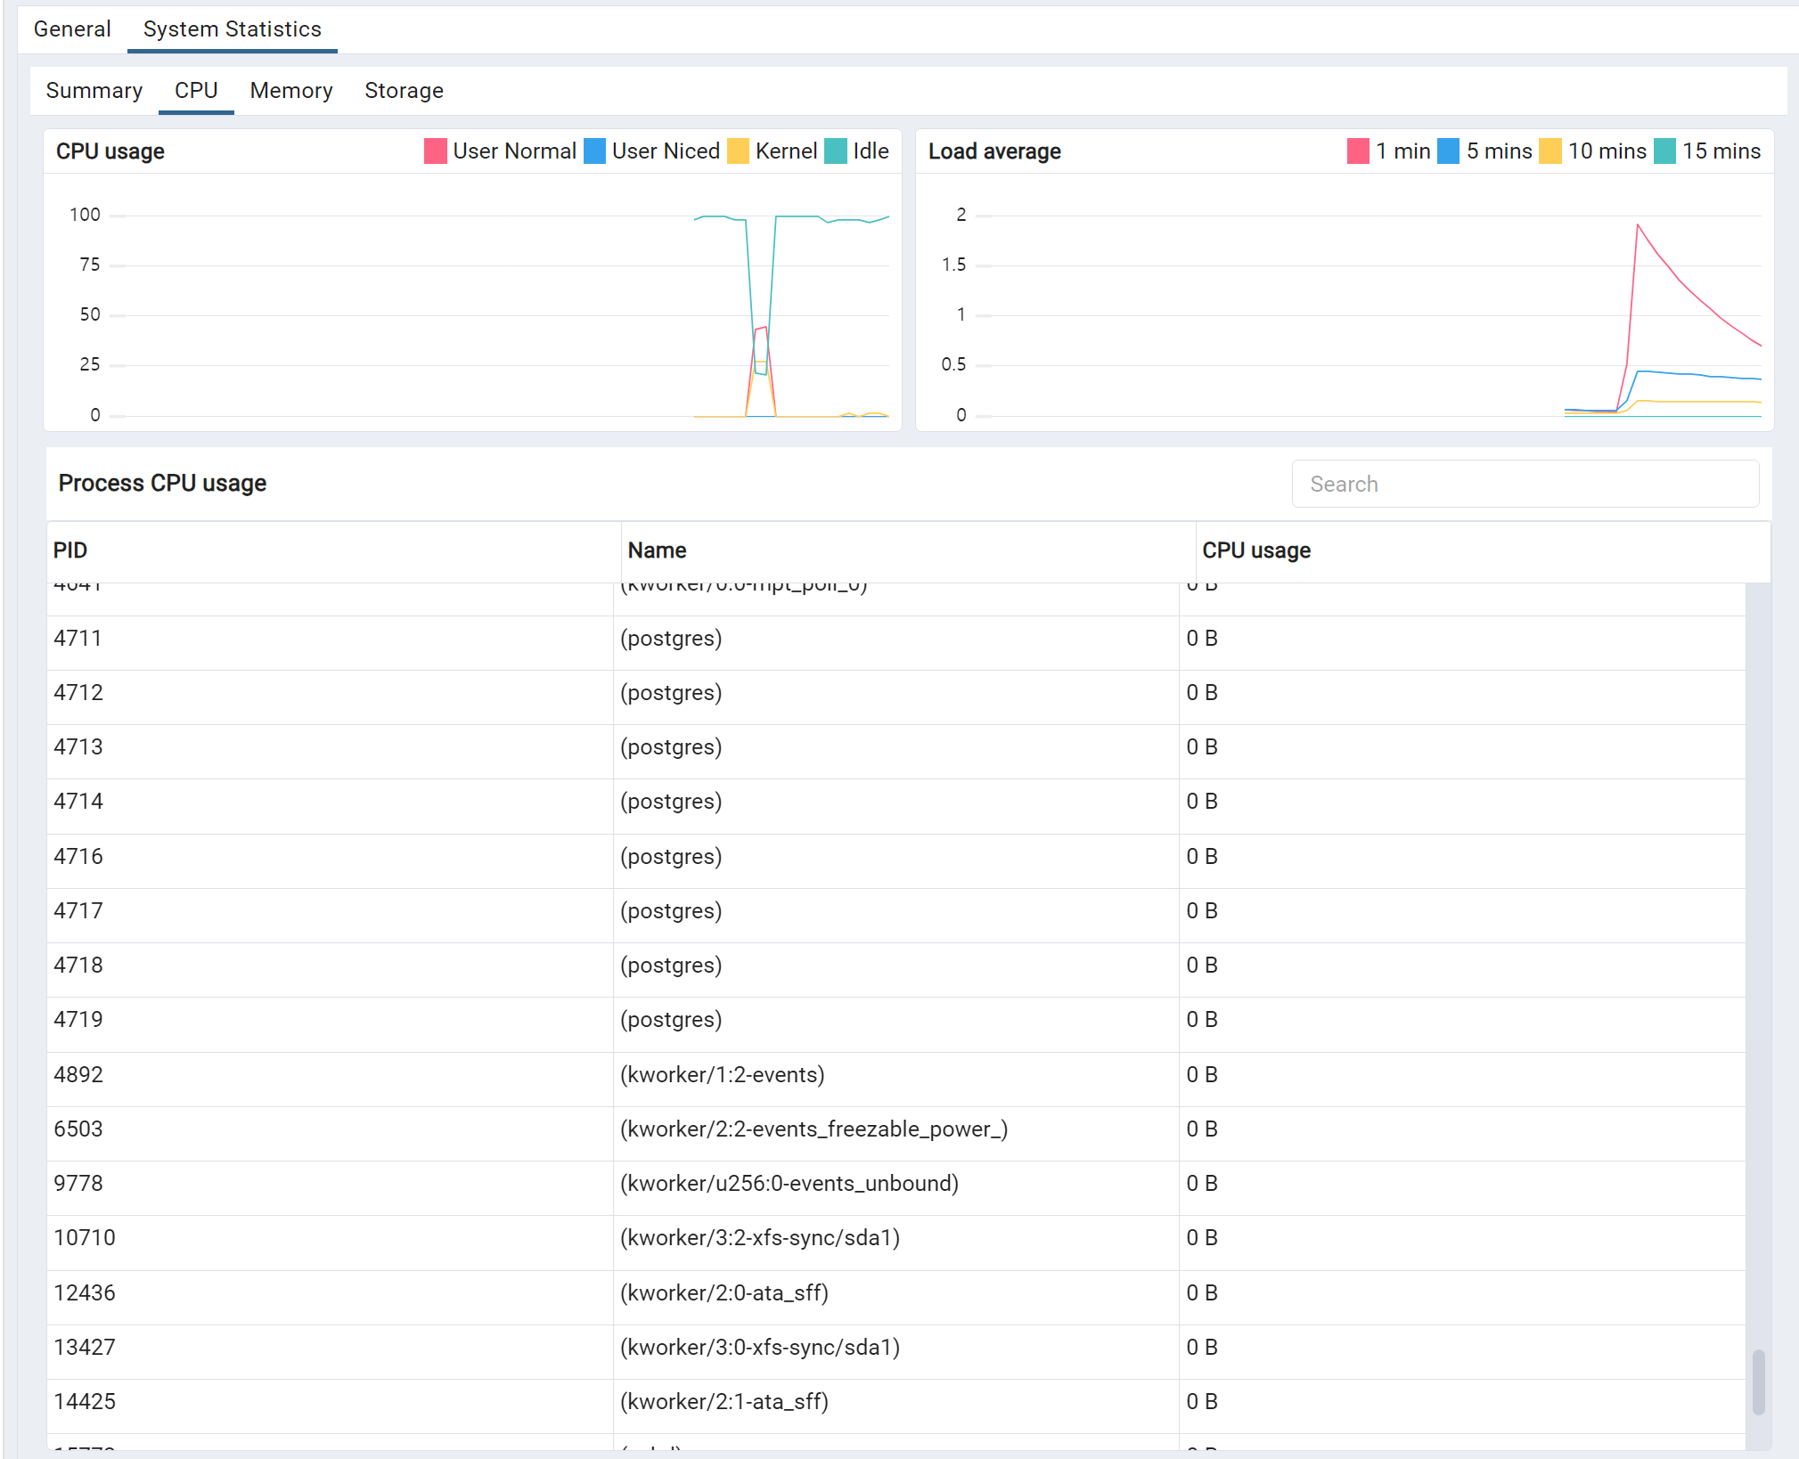Open the Summary sub-tab
Viewport: 1799px width, 1459px height.
point(94,91)
